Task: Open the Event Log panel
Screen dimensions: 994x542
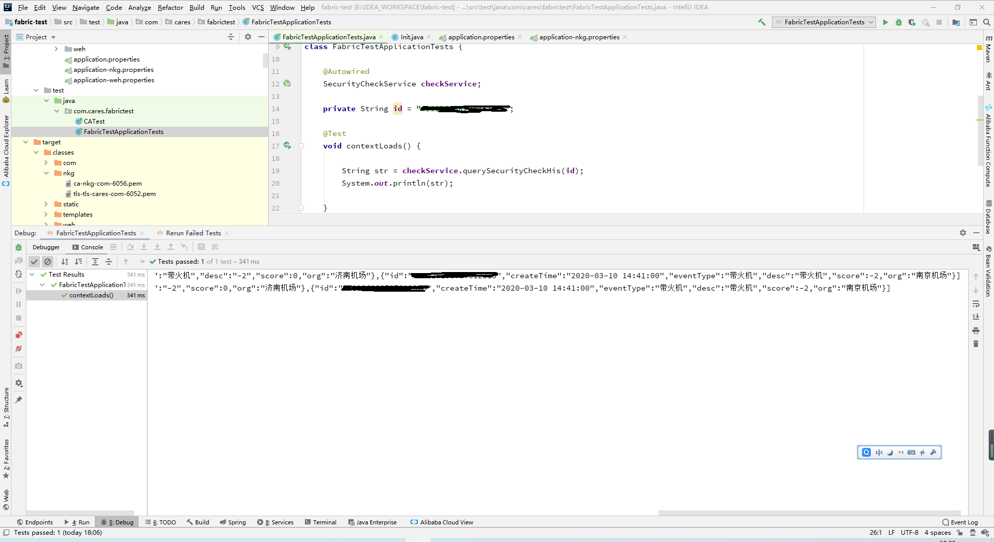Action: (x=960, y=522)
